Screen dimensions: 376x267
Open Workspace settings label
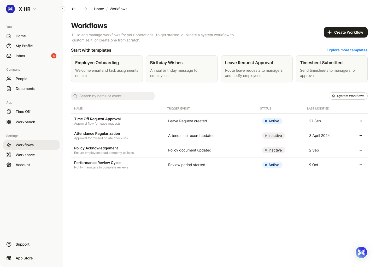[x=25, y=155]
